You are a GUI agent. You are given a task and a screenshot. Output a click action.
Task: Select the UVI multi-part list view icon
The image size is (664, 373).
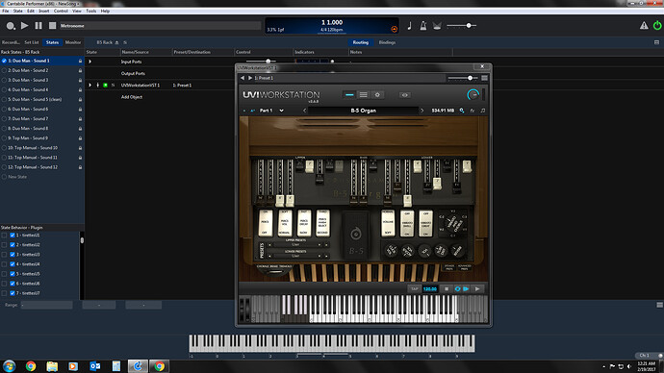364,95
